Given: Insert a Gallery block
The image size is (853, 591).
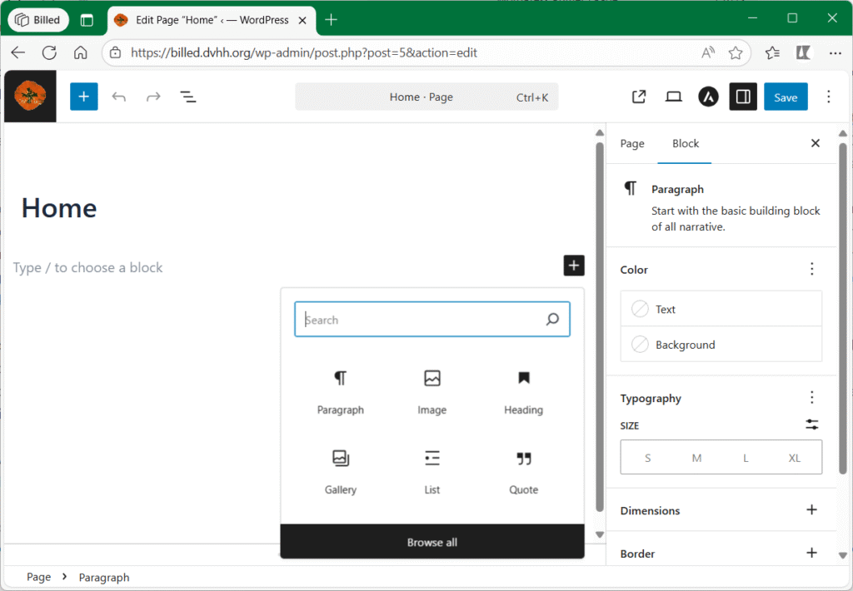Looking at the screenshot, I should 341,471.
